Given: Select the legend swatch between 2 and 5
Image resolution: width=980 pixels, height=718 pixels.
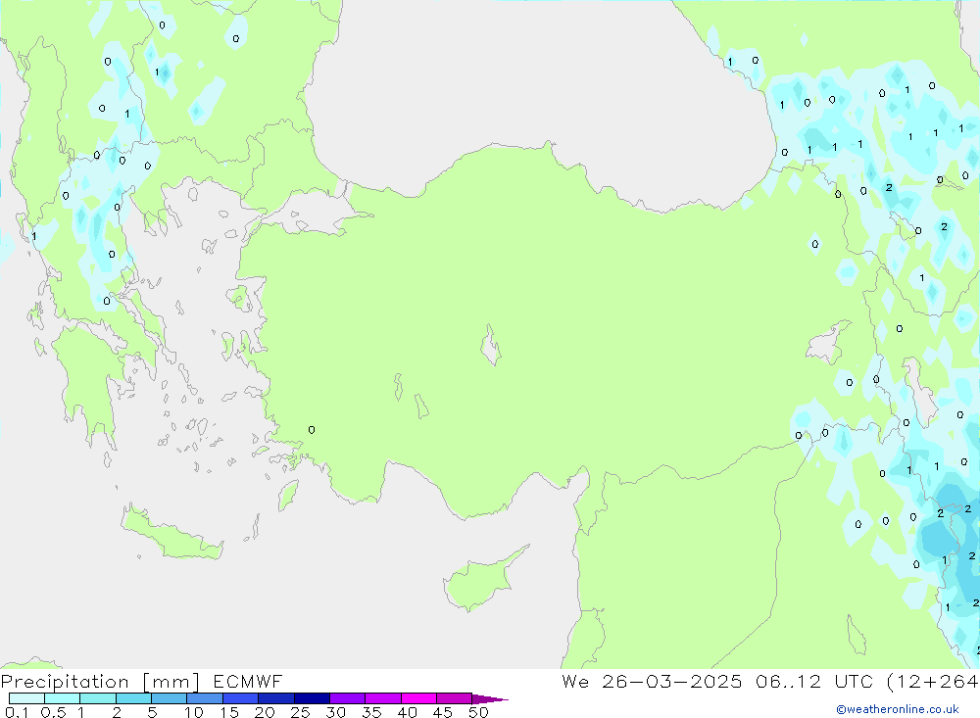Looking at the screenshot, I should click(133, 698).
